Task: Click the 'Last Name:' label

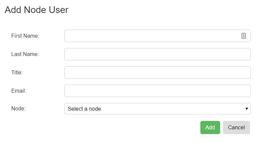Action: (x=25, y=54)
